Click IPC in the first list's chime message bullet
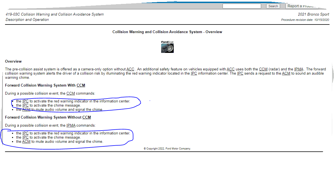 pyautogui.click(x=25, y=105)
